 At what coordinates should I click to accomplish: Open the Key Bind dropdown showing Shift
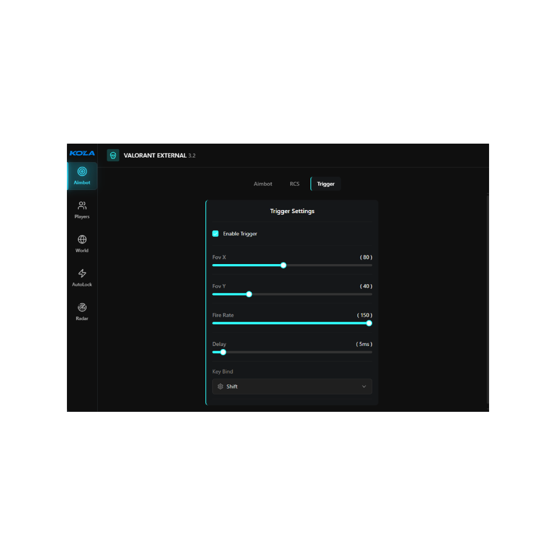292,386
